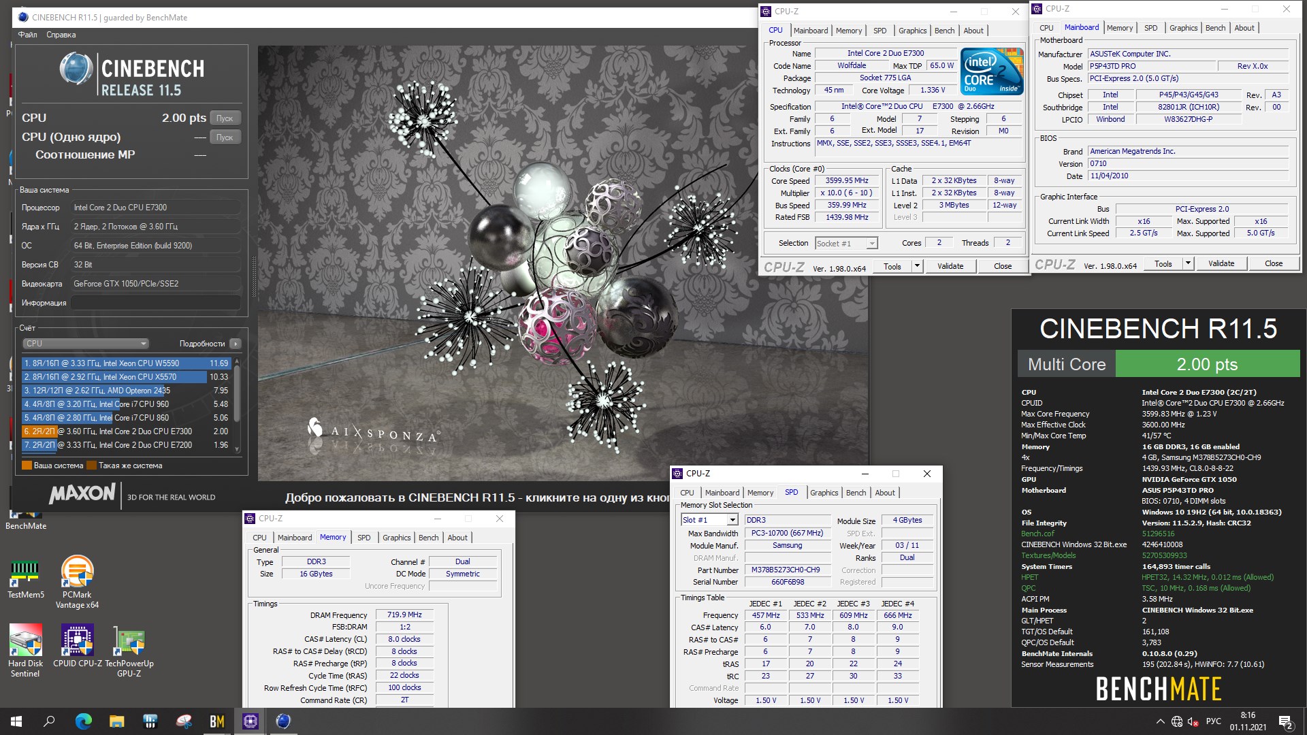The image size is (1307, 735).
Task: Click CPU-Z title icon in SPD window
Action: click(x=677, y=474)
